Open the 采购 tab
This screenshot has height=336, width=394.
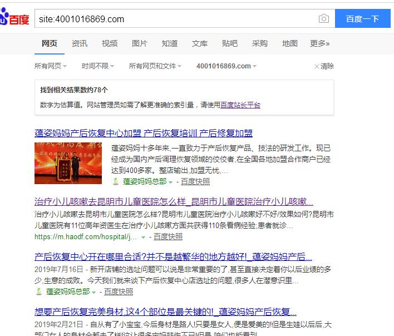(260, 43)
